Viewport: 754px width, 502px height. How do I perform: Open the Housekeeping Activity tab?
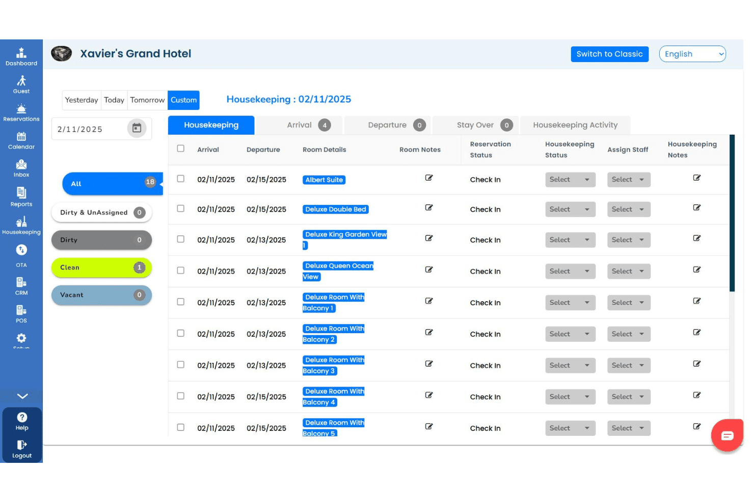575,125
